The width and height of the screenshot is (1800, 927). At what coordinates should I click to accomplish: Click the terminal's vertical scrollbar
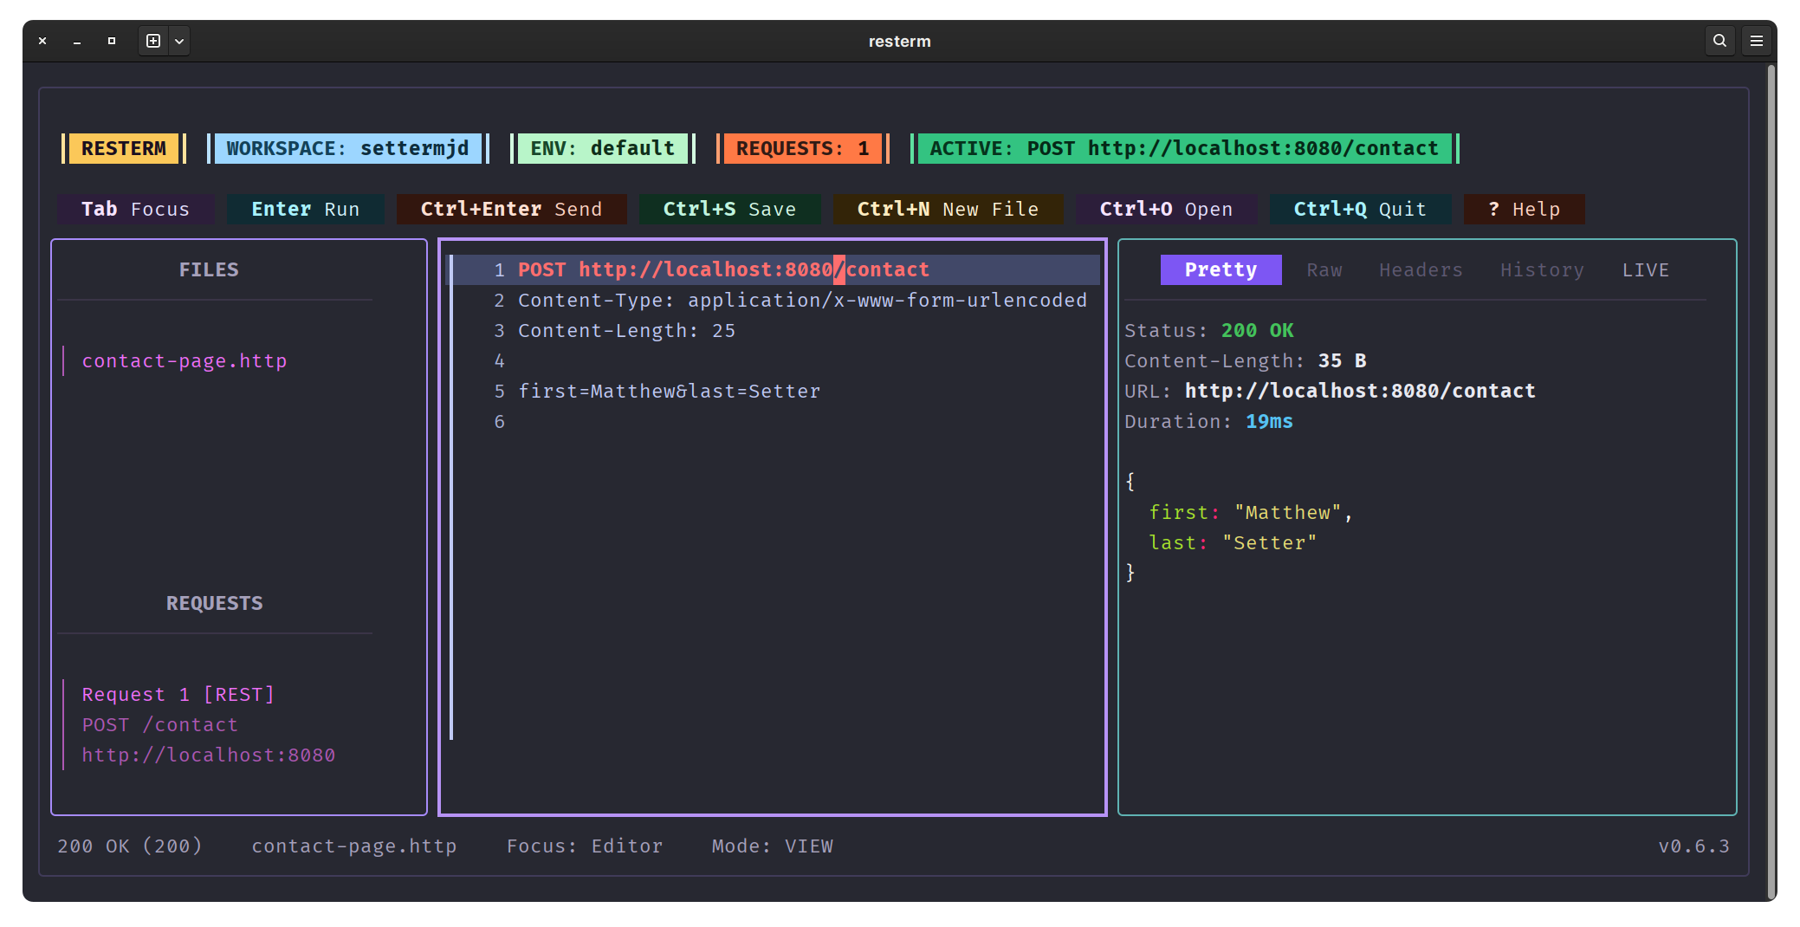click(x=1771, y=481)
